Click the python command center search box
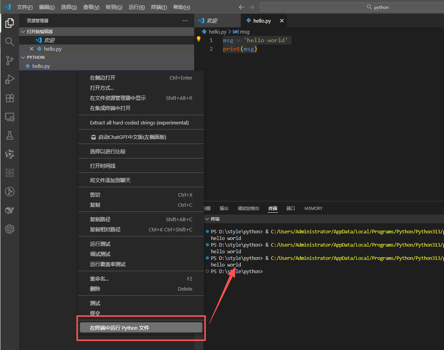444x350 pixels. [352, 7]
